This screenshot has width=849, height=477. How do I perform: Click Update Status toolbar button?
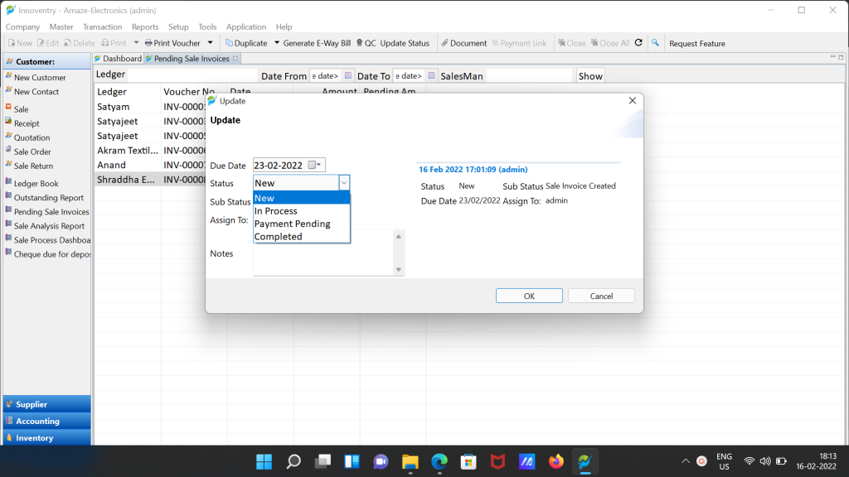(x=405, y=43)
